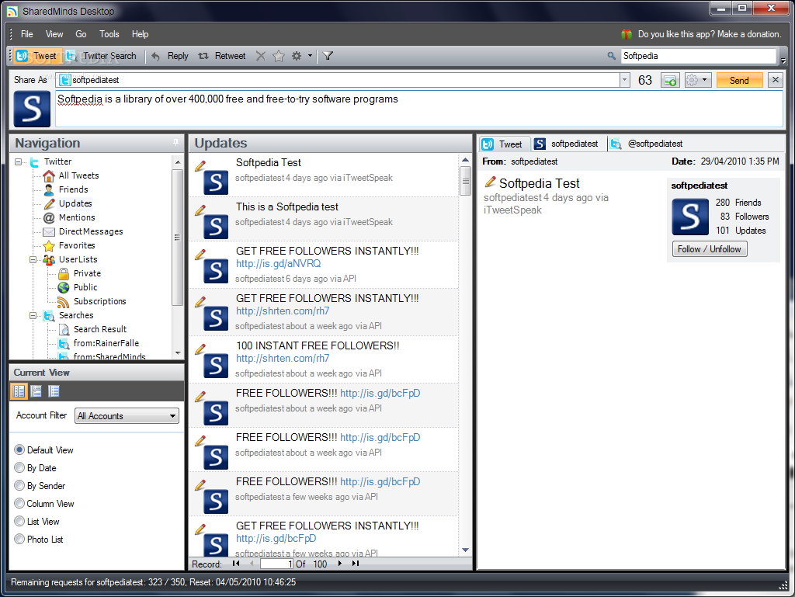Click the third Current View layout icon

click(54, 390)
